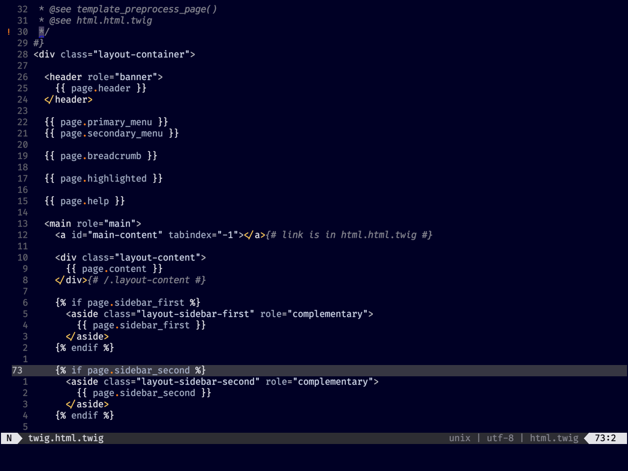Click '{% if page.sidebar_first %}' line
The width and height of the screenshot is (628, 471).
click(128, 303)
